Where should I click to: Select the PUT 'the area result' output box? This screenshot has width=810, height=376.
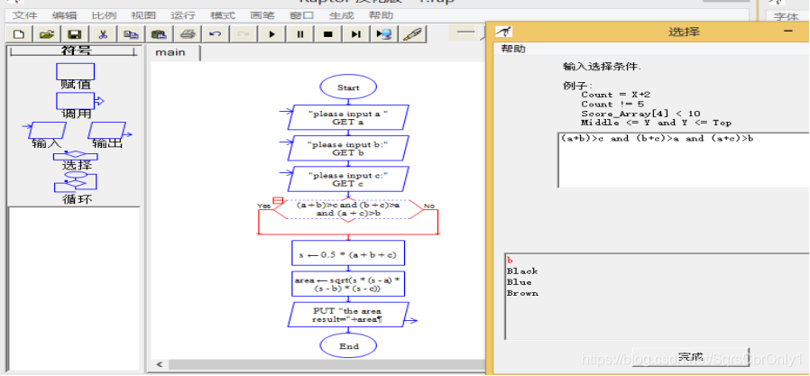coord(348,315)
